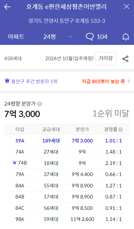The height and width of the screenshot is (229, 134).
Task: Select the 79A type row
Action: 67,174
